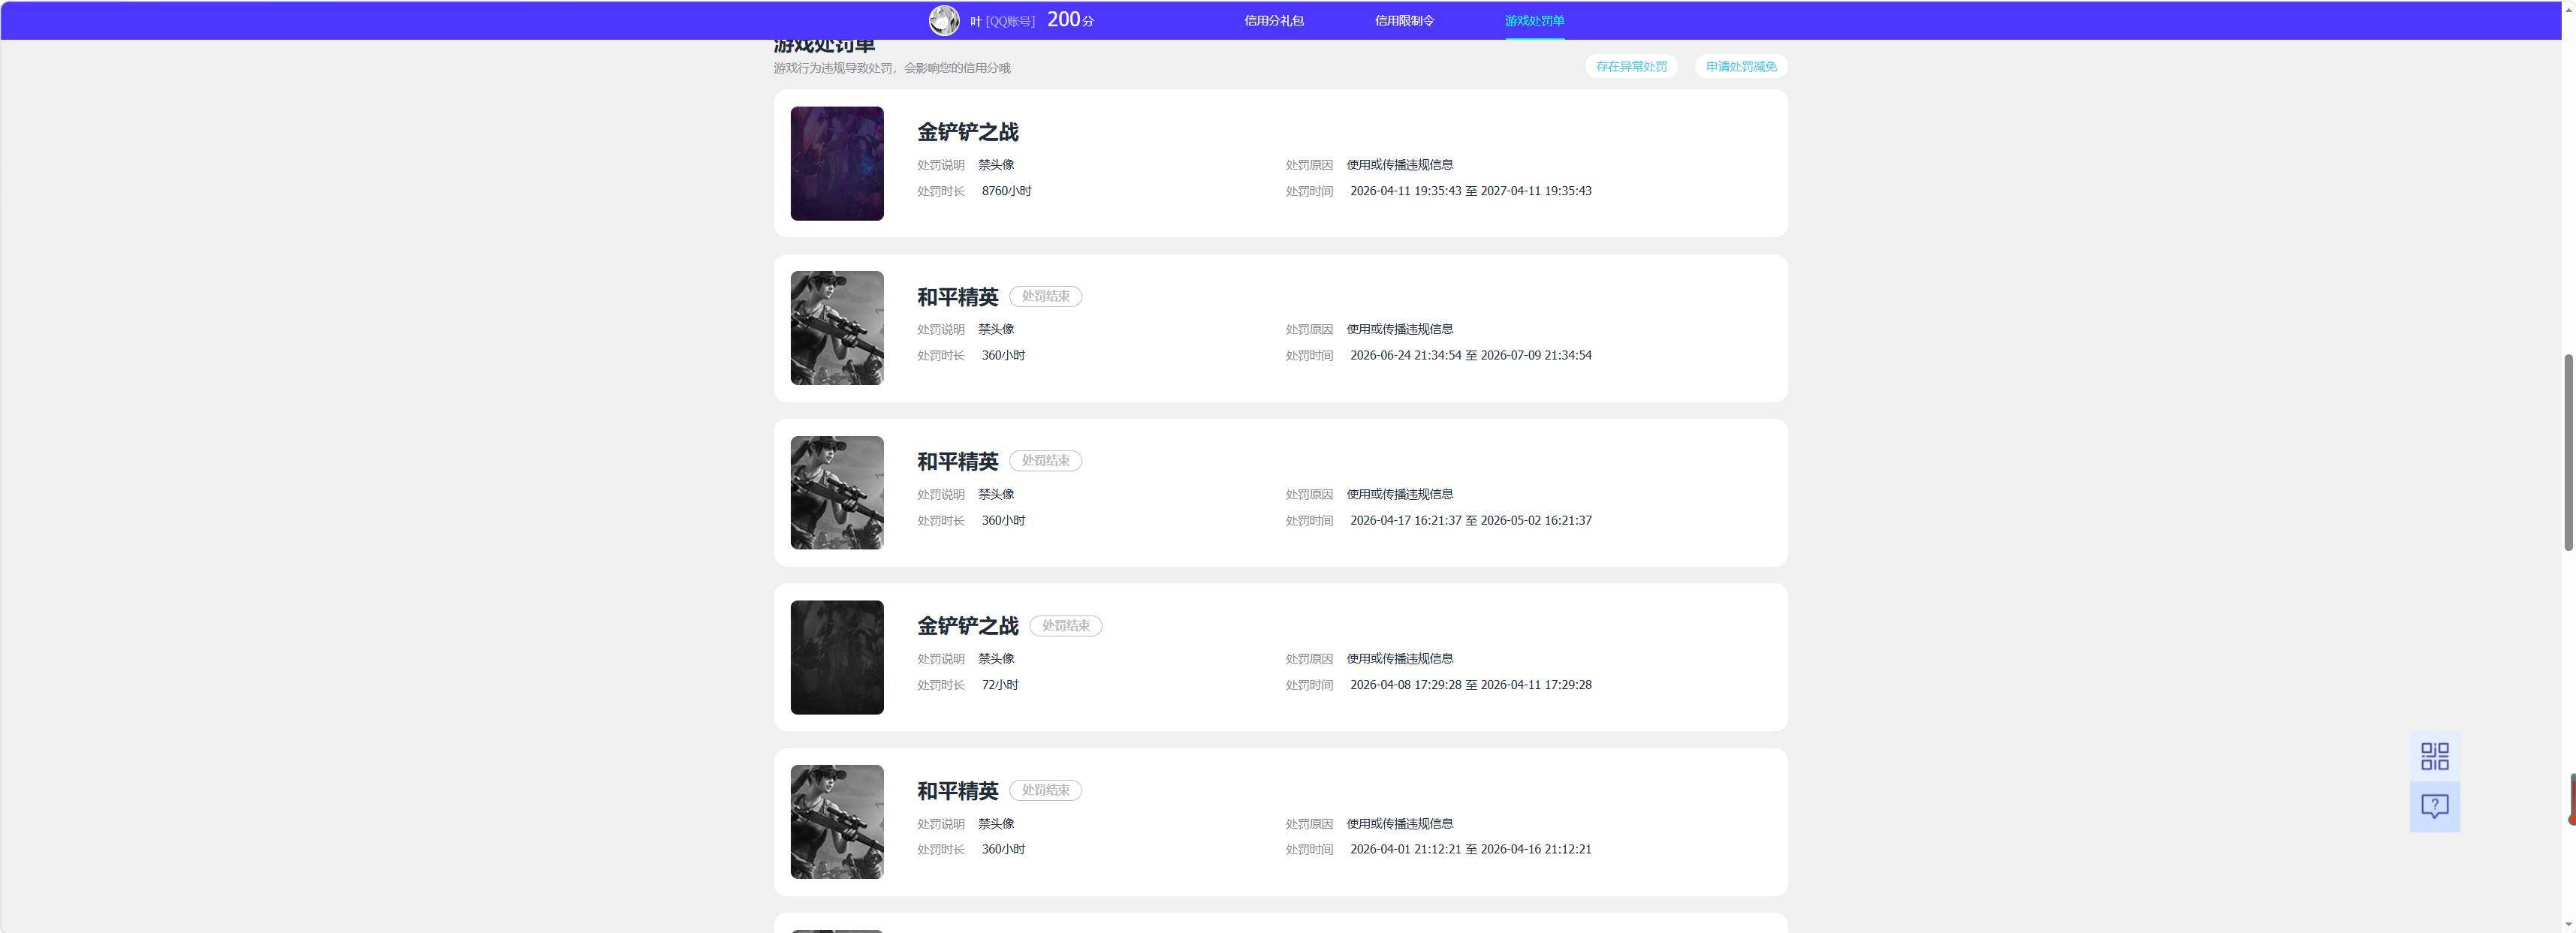
Task: Click the 处罚结束 badge on the 2026-04-17 card
Action: pyautogui.click(x=1045, y=461)
